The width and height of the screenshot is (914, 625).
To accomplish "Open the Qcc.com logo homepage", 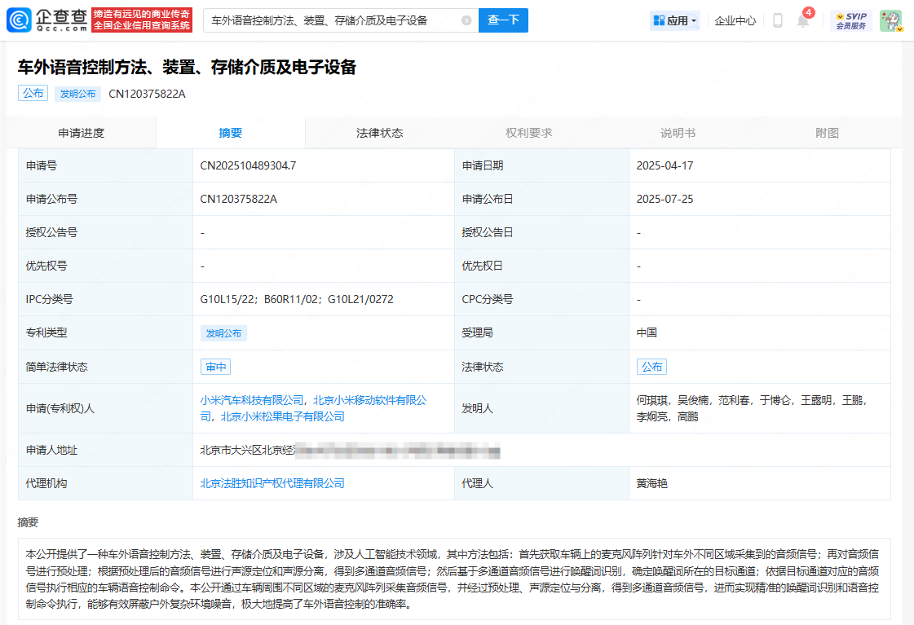I will click(x=48, y=20).
